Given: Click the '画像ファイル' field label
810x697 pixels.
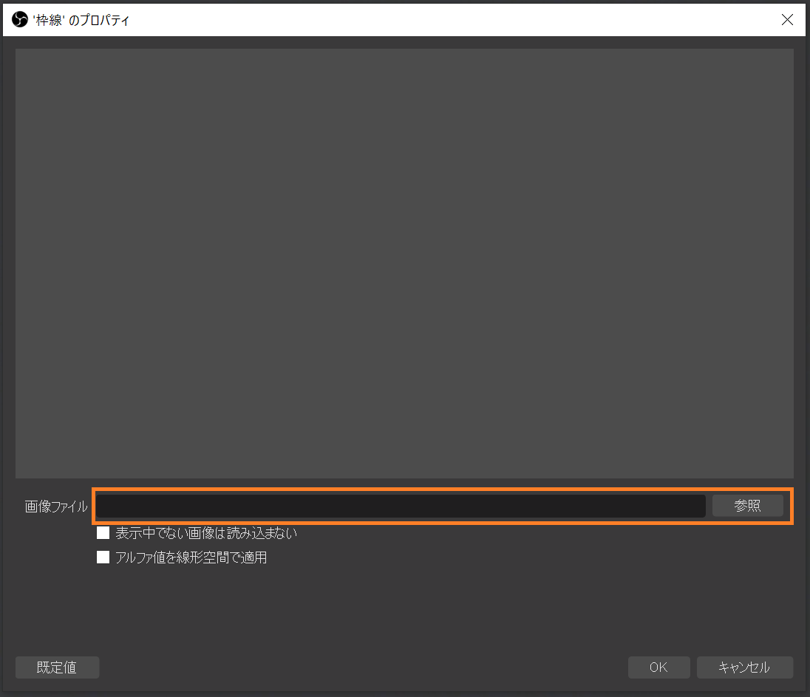Looking at the screenshot, I should pyautogui.click(x=55, y=506).
